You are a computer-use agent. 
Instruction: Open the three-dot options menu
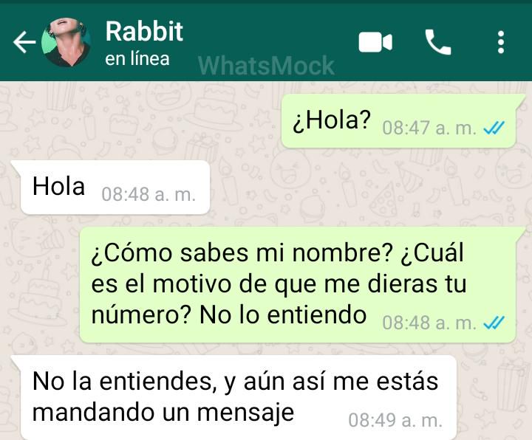501,42
